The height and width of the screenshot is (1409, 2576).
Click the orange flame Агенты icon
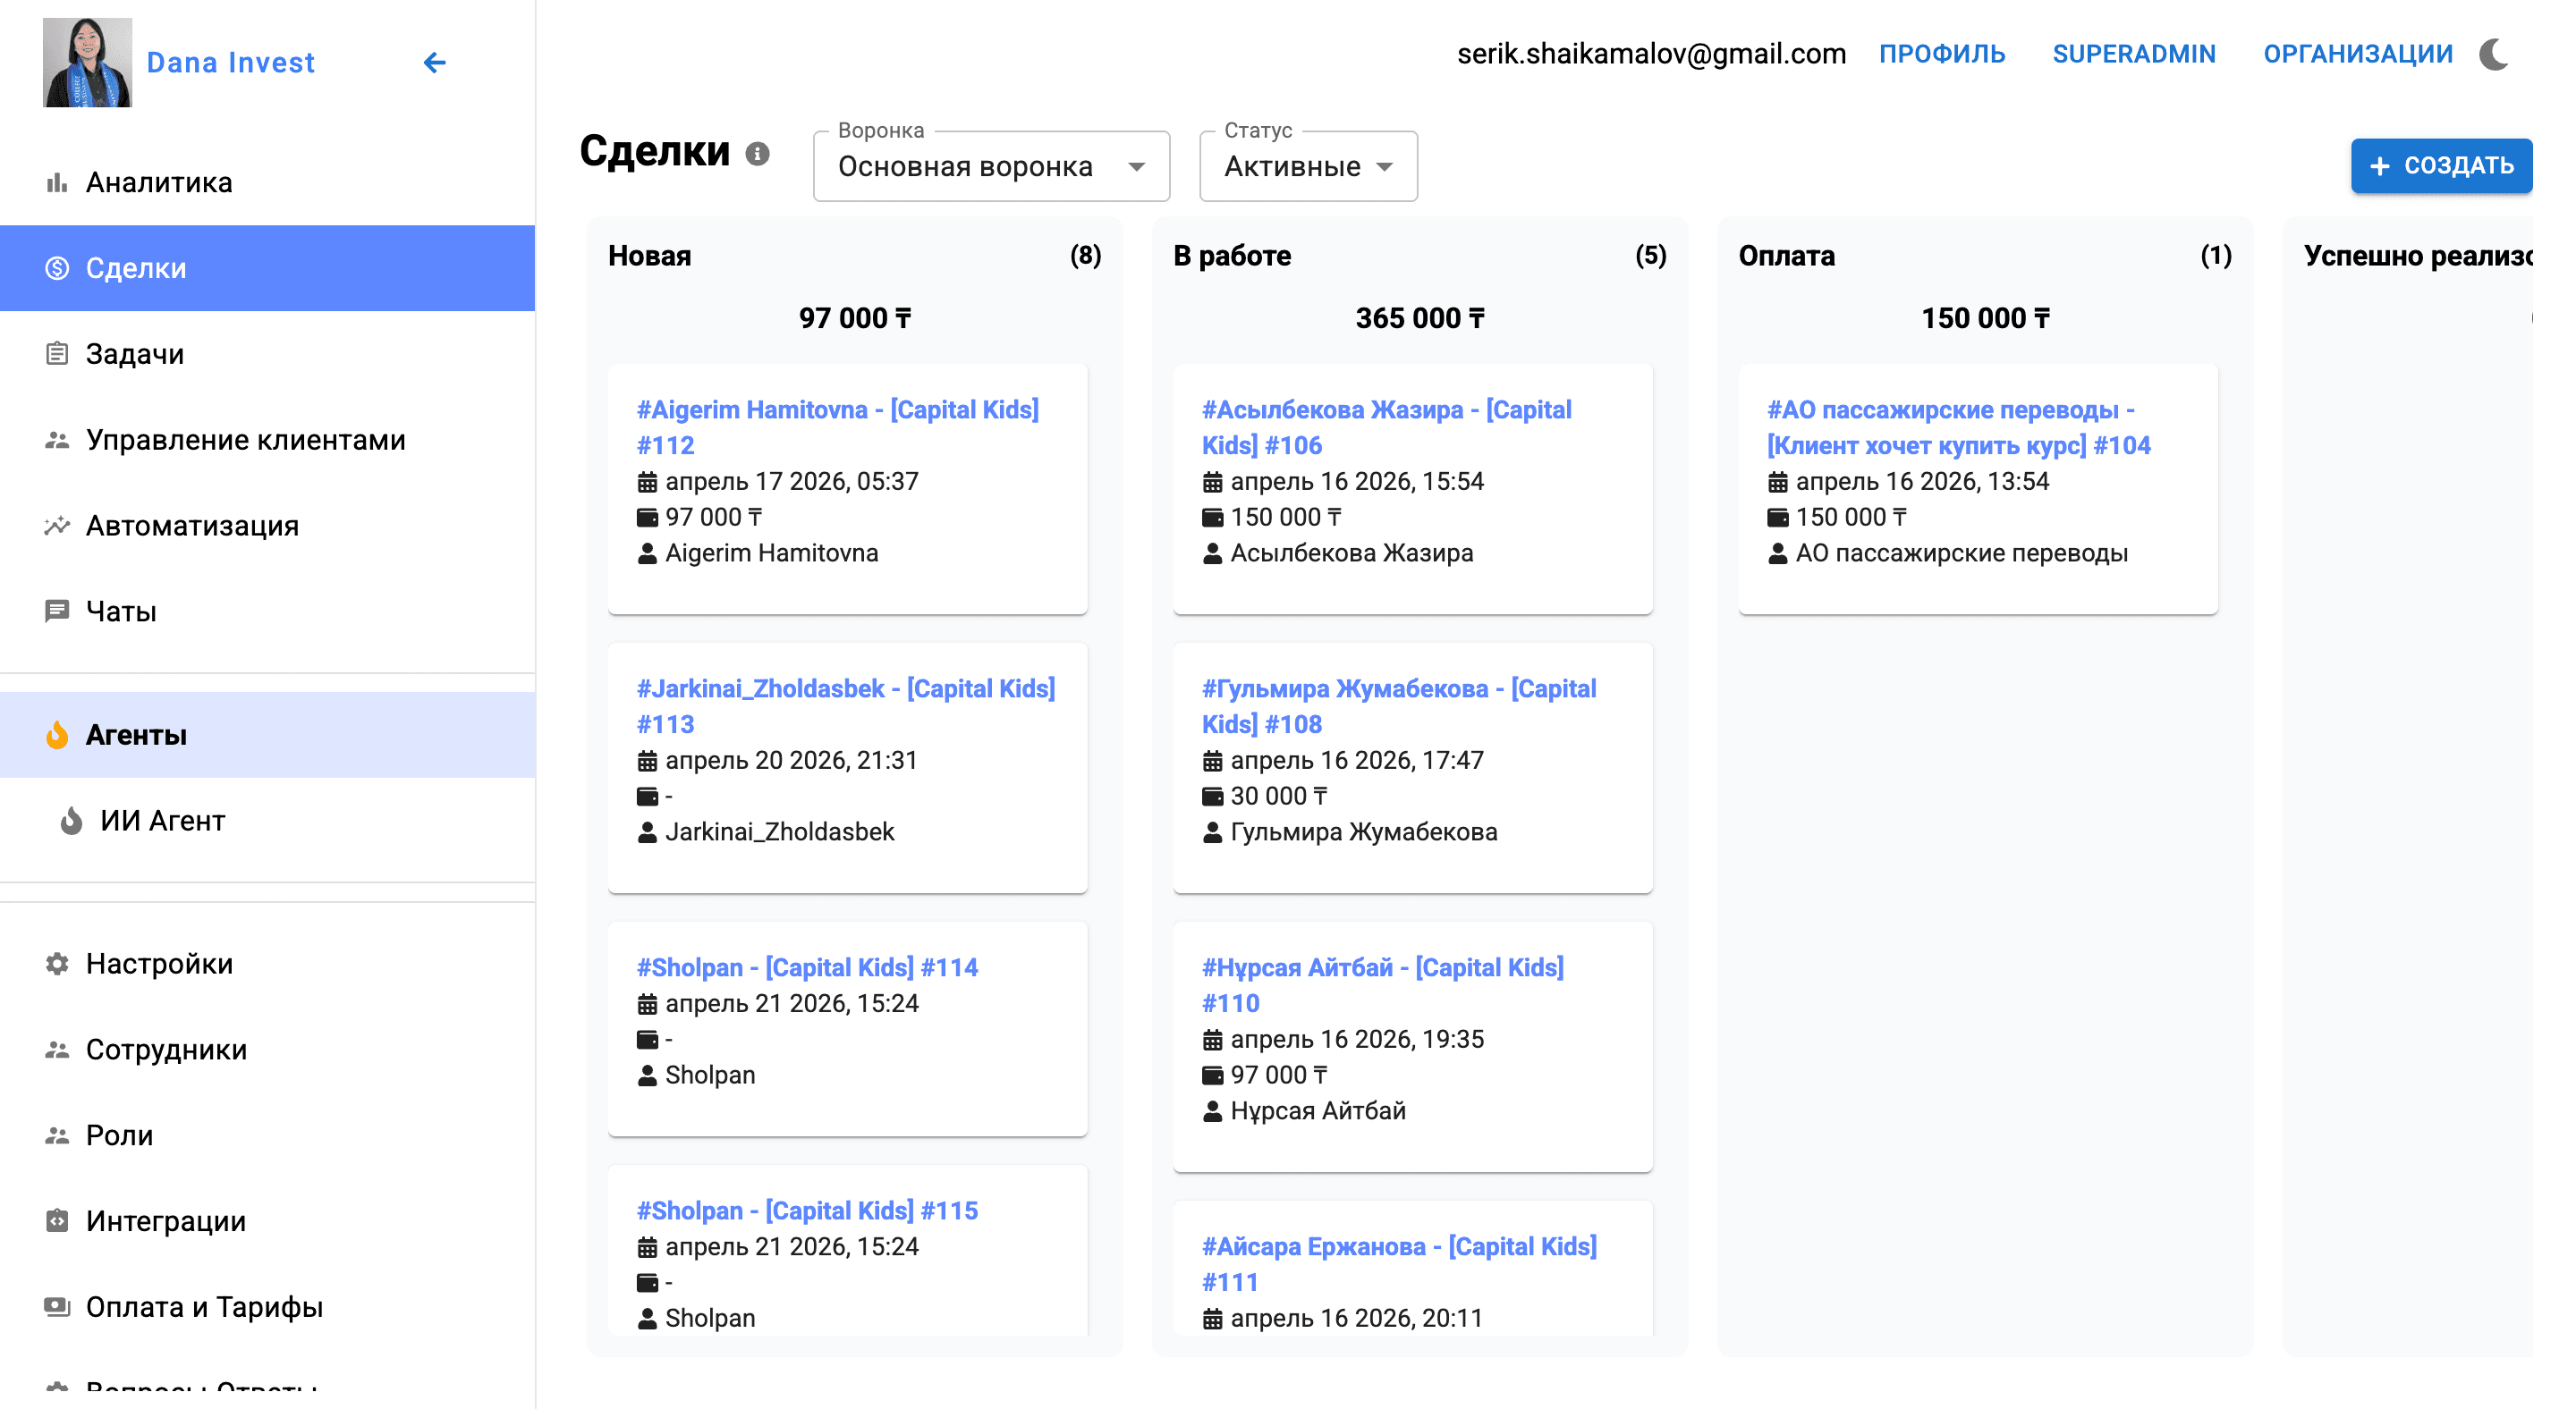[x=57, y=735]
